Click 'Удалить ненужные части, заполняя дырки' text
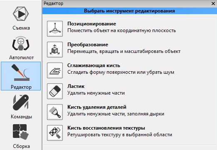The width and height of the screenshot is (217, 150). 116,114
